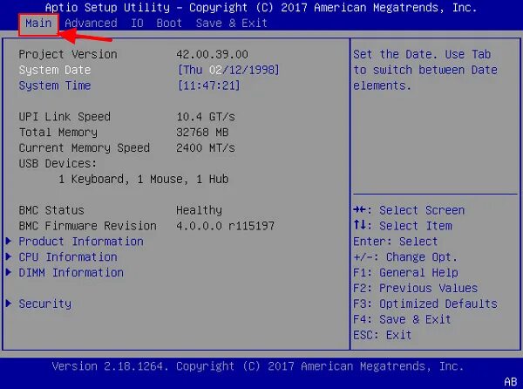Click the Current Memory Speed label
This screenshot has height=389, width=523.
click(x=84, y=148)
